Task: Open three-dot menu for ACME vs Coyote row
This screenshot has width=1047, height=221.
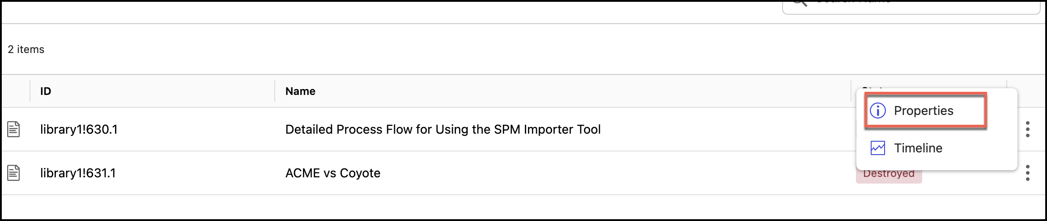Action: [1028, 173]
